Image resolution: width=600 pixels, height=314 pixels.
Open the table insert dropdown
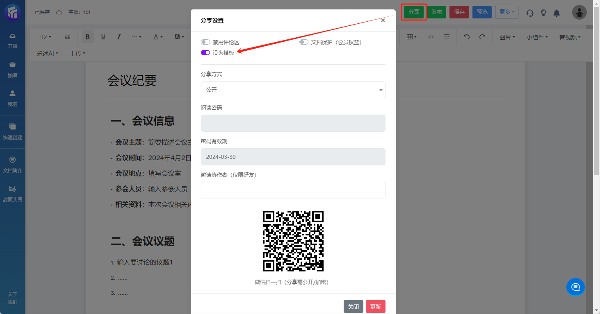click(x=411, y=37)
